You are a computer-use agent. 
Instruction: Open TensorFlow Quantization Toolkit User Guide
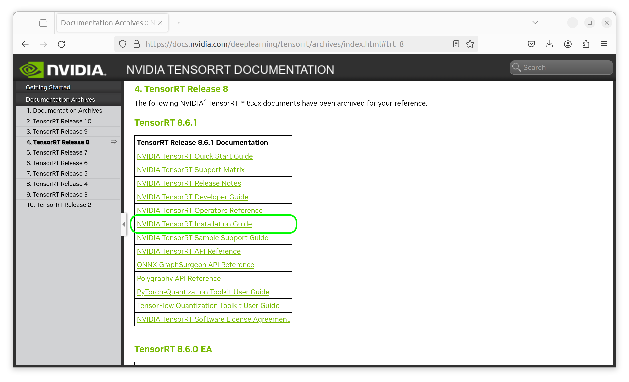coord(208,305)
